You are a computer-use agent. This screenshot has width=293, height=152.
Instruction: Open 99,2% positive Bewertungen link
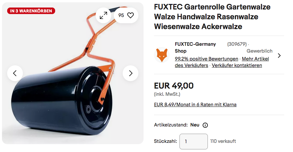pos(207,59)
